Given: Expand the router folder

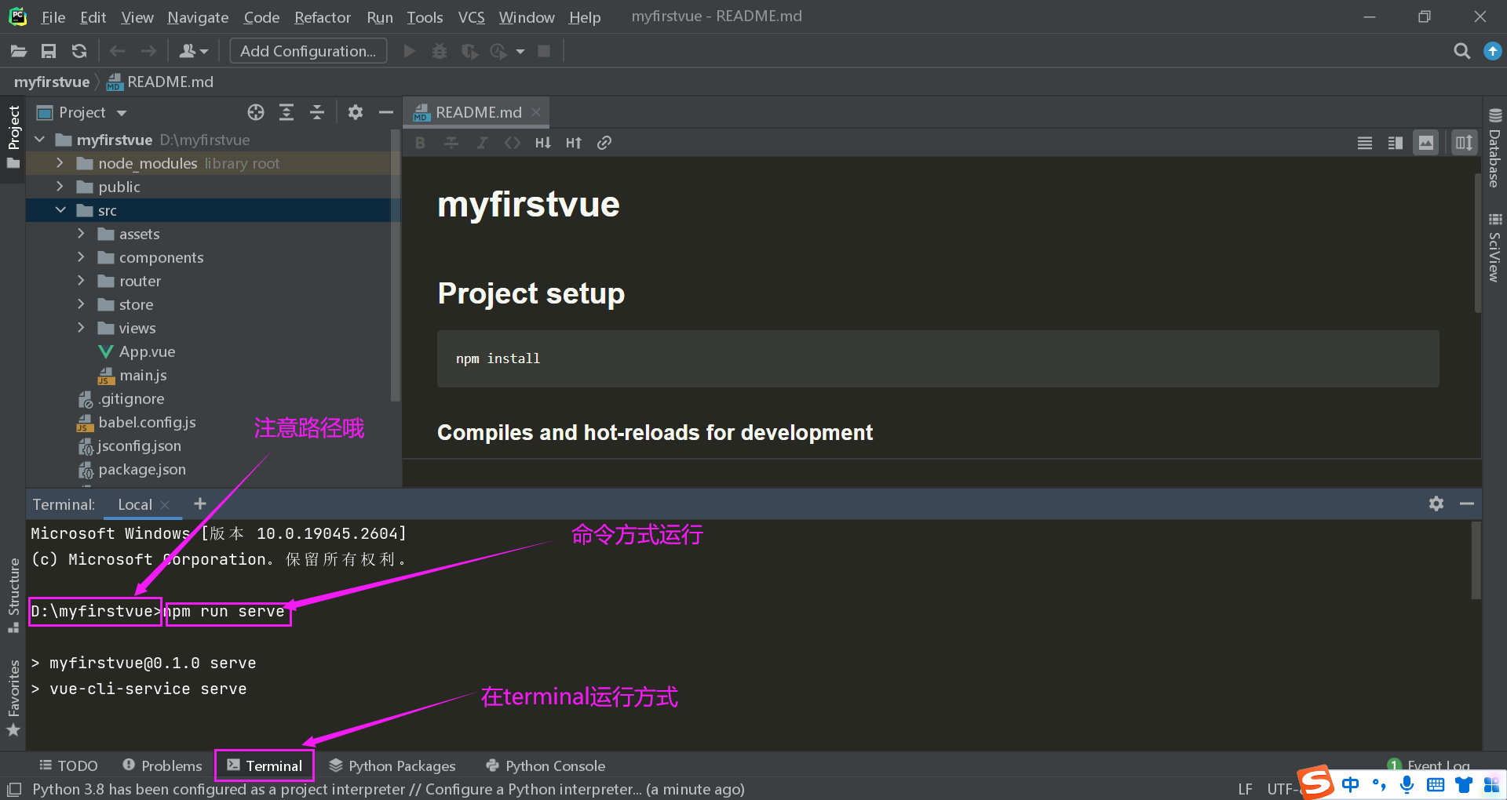Looking at the screenshot, I should pyautogui.click(x=81, y=281).
